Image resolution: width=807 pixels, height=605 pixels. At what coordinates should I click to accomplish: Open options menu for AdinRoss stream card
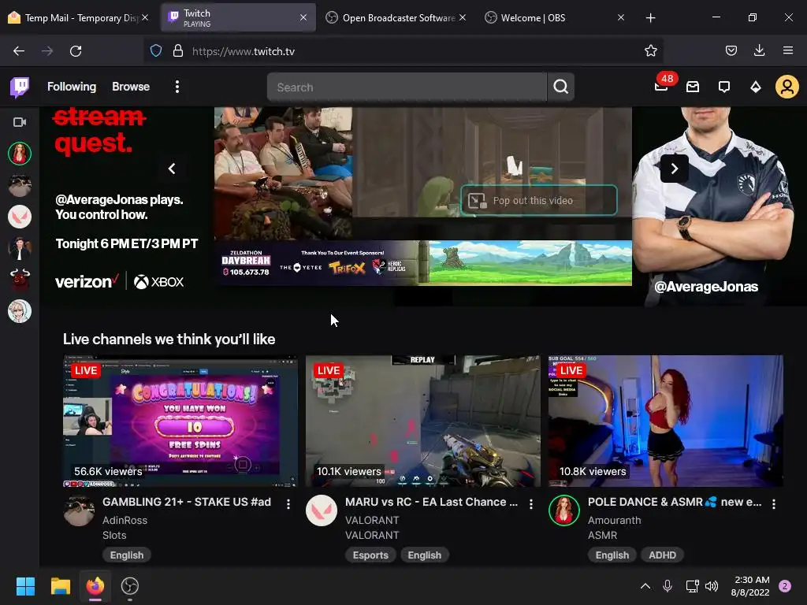pyautogui.click(x=288, y=504)
